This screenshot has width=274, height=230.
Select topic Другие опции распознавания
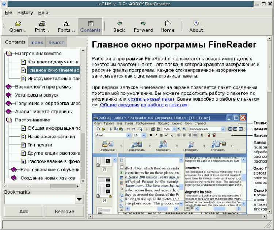coord(54,153)
